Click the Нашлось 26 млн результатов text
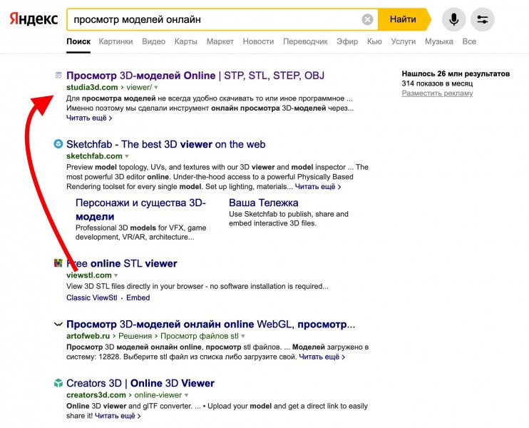Image resolution: width=529 pixels, height=428 pixels. (x=456, y=73)
